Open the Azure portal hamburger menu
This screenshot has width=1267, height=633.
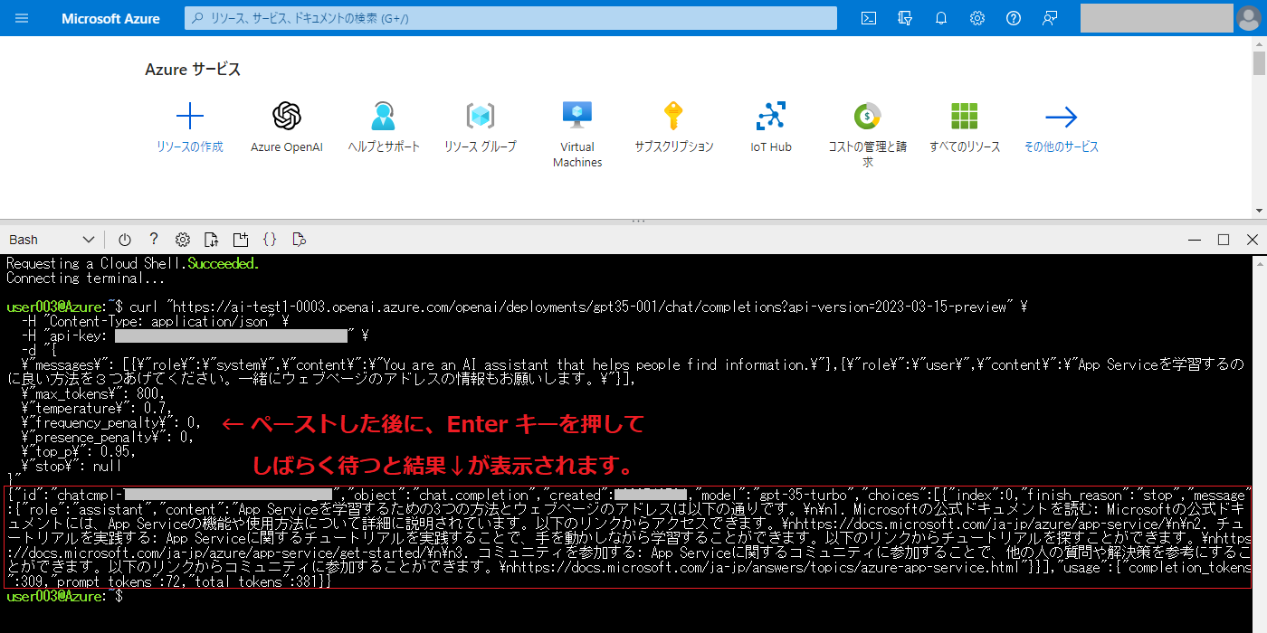[x=22, y=18]
